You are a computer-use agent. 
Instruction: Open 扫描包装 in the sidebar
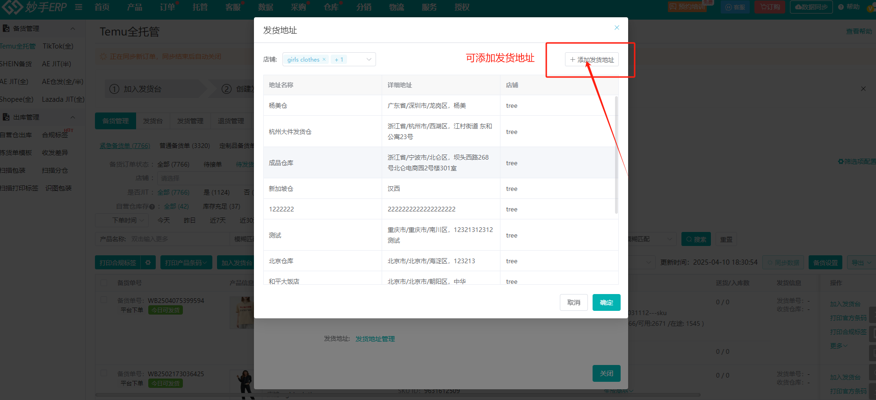13,170
